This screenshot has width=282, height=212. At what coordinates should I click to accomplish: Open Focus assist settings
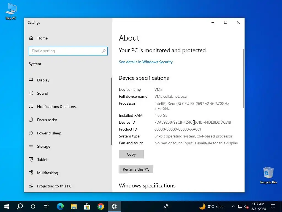pos(68,120)
